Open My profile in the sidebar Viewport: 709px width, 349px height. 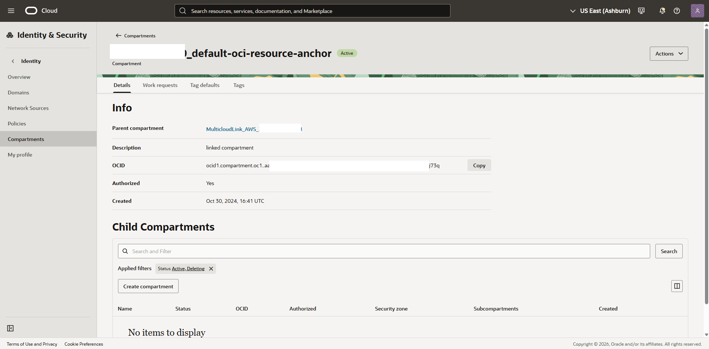pyautogui.click(x=48, y=155)
